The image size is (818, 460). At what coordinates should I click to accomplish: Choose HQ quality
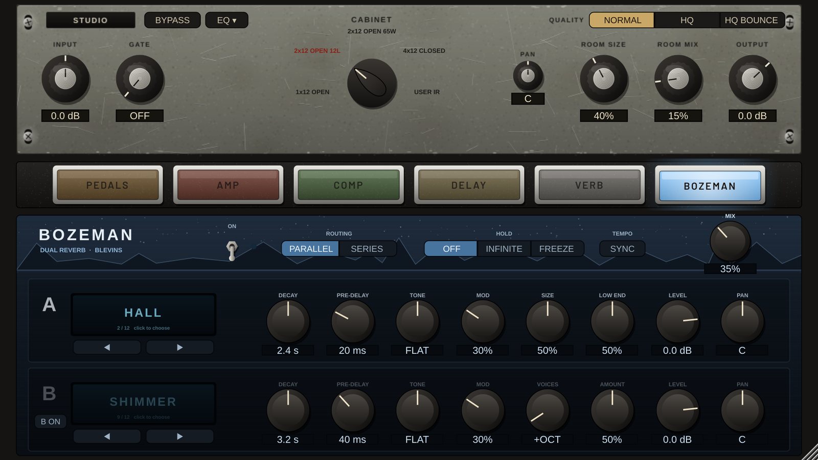pyautogui.click(x=687, y=20)
